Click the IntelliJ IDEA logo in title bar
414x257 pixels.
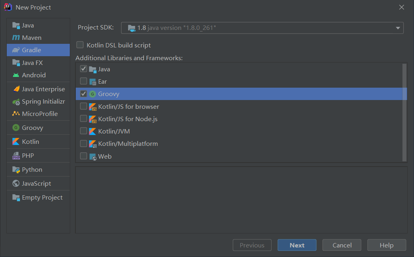pos(8,7)
